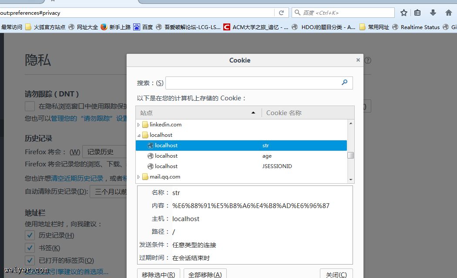Go to home page icon

click(448, 13)
